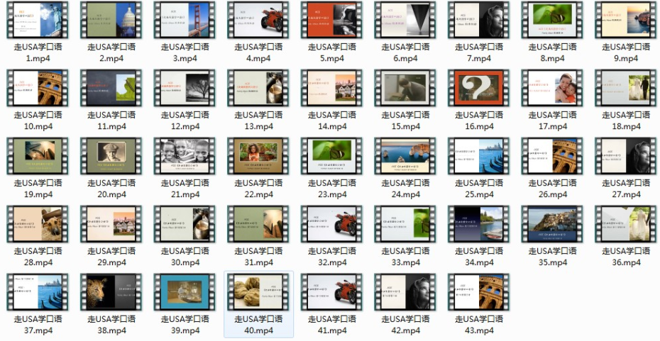660x341 pixels.
Task: Select the 走USA学口语 9.mp4 video icon
Action: 626,20
